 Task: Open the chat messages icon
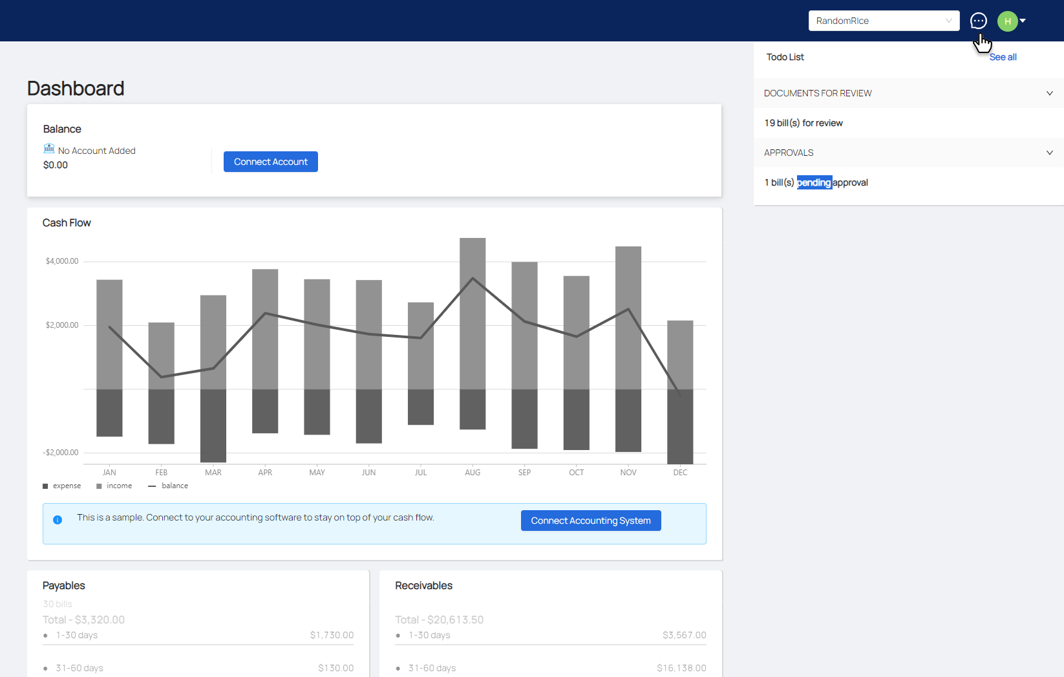(978, 21)
